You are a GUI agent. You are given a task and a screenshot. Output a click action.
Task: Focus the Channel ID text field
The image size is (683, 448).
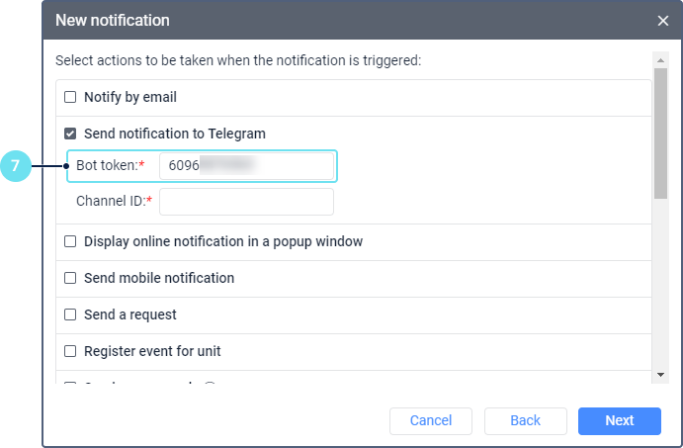(x=246, y=202)
